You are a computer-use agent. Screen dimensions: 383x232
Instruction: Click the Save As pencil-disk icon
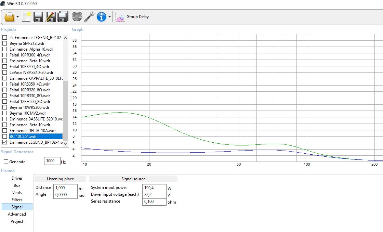pyautogui.click(x=50, y=16)
